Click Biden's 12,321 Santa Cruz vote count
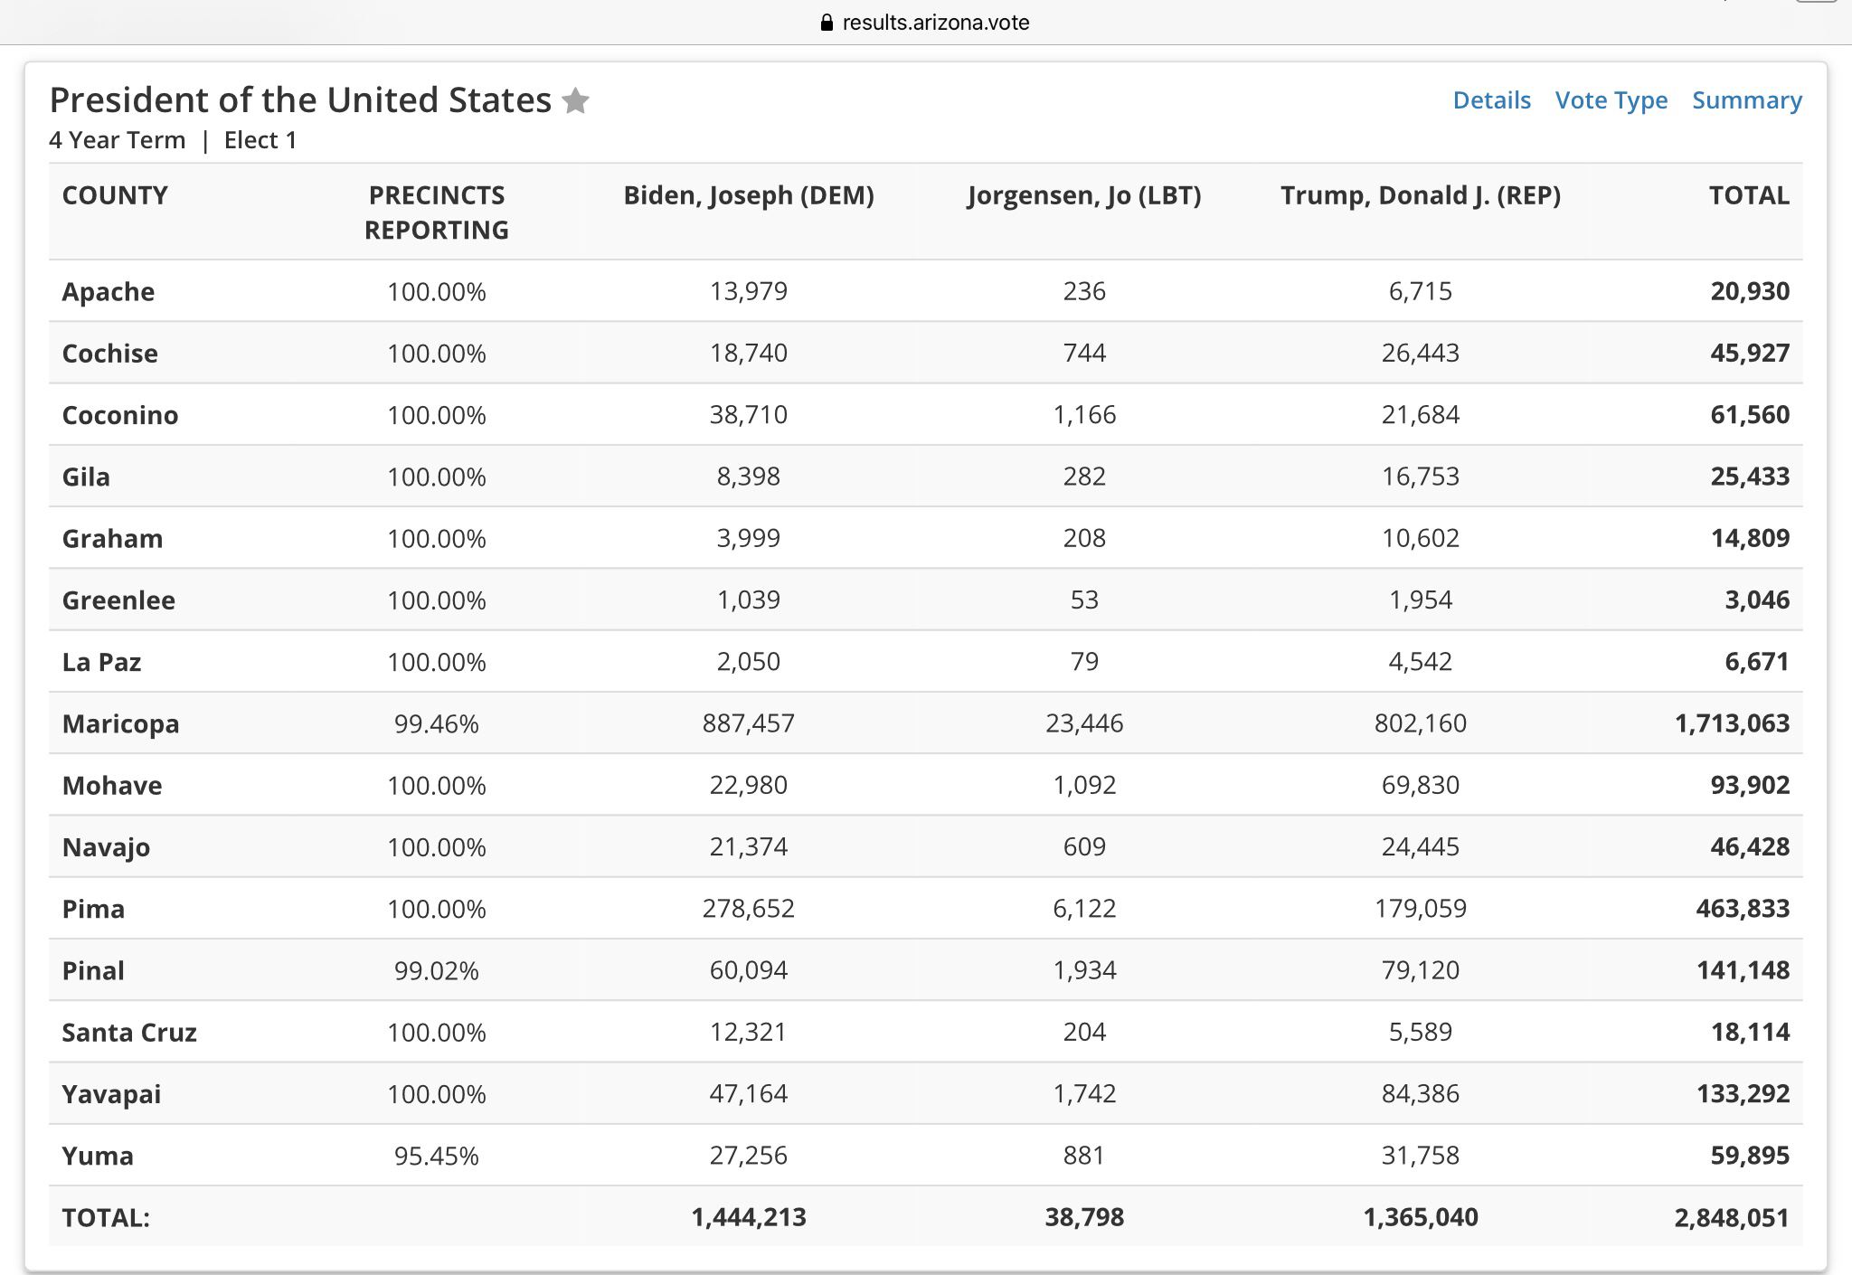The image size is (1852, 1275). [x=749, y=1032]
